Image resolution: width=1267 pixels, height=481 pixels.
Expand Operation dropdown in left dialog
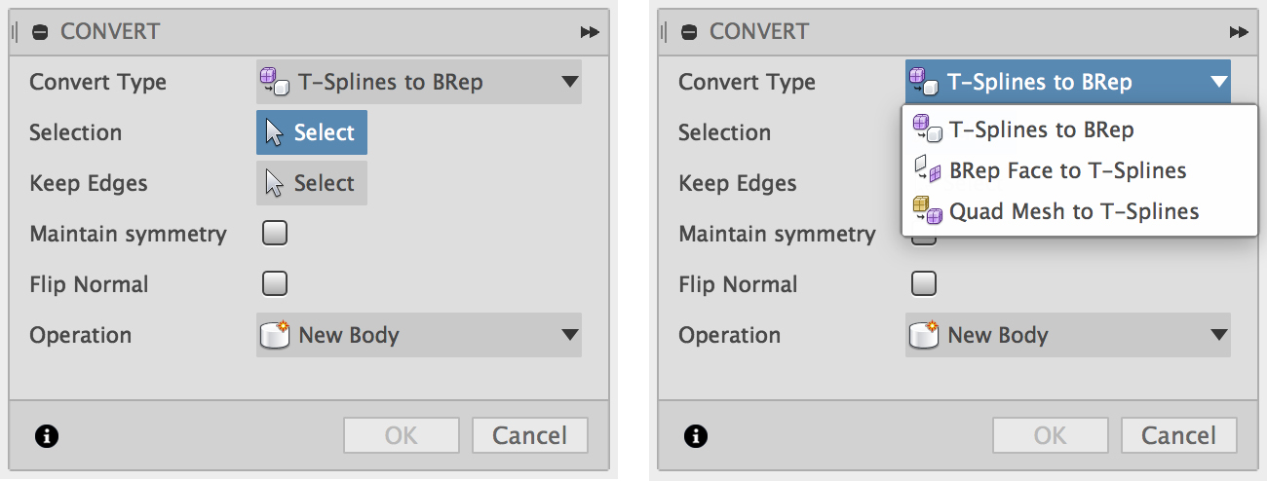pyautogui.click(x=418, y=336)
